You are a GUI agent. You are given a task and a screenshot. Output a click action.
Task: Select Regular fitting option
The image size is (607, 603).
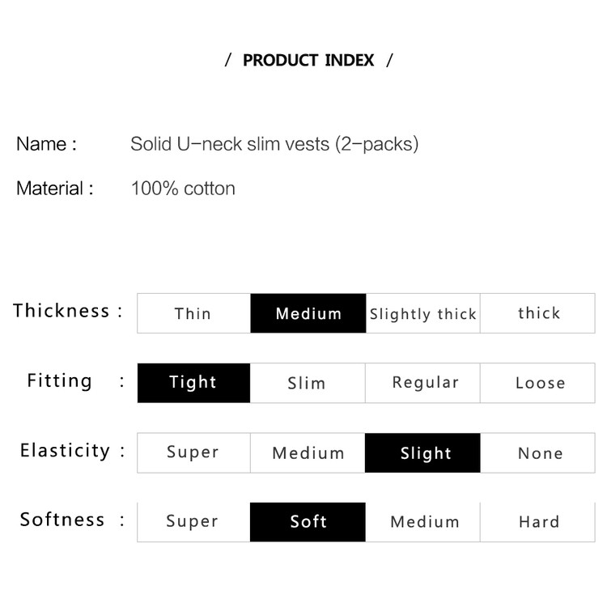(422, 383)
